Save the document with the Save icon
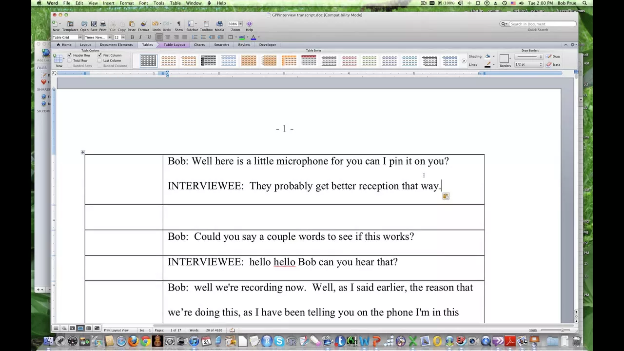This screenshot has width=624, height=351. (94, 24)
